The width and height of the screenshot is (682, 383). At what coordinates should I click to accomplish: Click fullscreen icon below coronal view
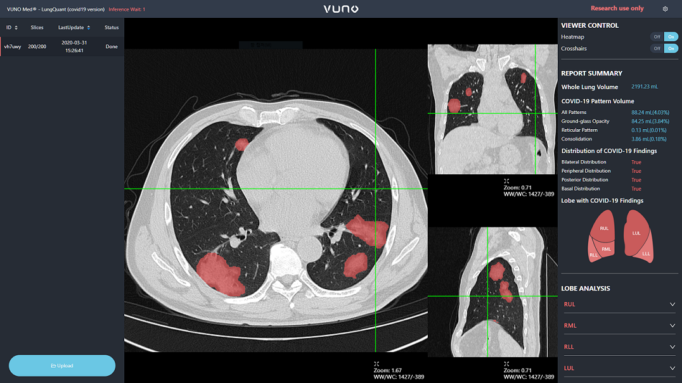click(x=506, y=181)
